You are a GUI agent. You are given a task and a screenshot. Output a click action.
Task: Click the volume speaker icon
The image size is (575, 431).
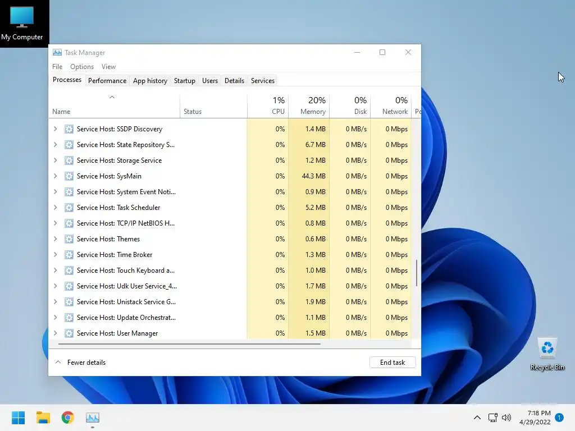(x=506, y=418)
